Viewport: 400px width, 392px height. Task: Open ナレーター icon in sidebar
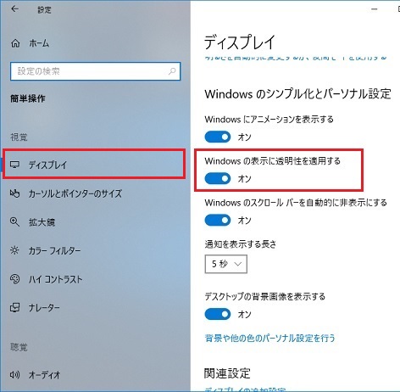[x=14, y=307]
